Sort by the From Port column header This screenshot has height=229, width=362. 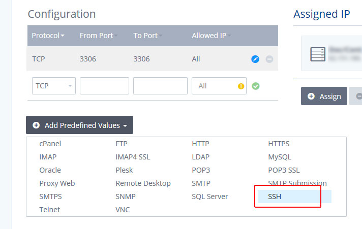click(x=98, y=36)
